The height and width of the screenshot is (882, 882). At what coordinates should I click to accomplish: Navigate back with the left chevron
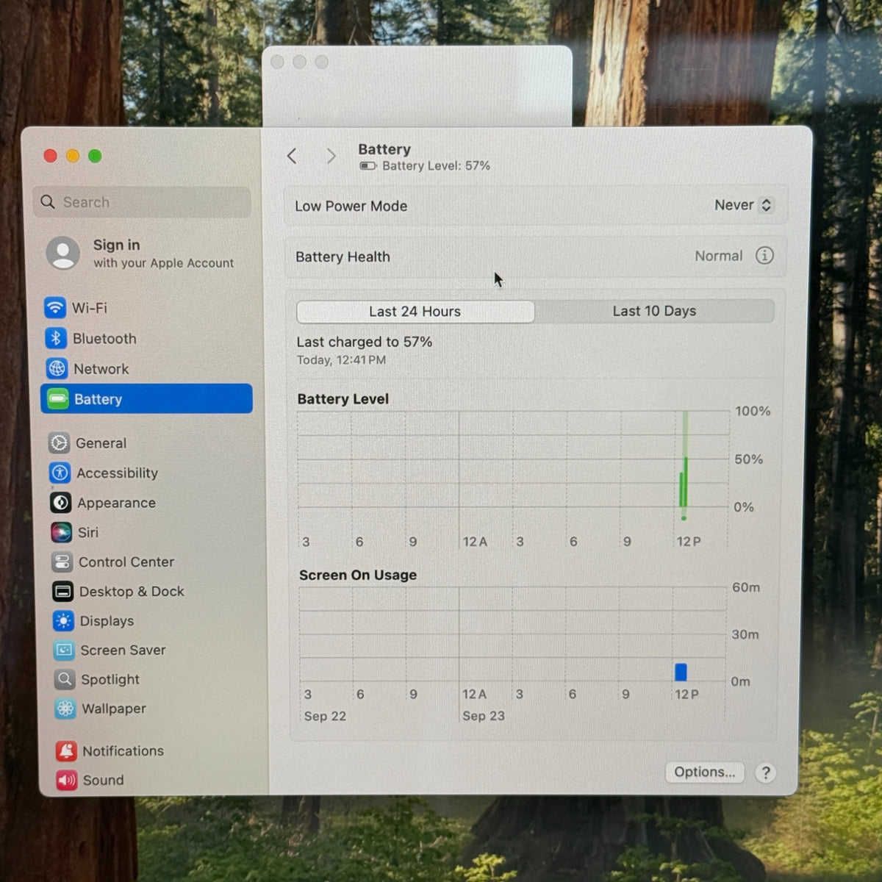pos(292,156)
